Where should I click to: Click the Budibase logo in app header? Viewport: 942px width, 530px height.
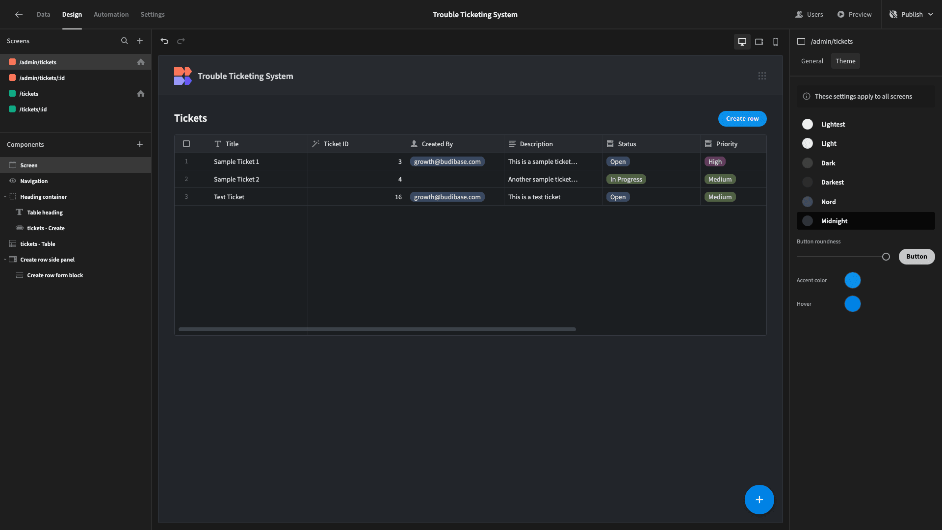(183, 76)
